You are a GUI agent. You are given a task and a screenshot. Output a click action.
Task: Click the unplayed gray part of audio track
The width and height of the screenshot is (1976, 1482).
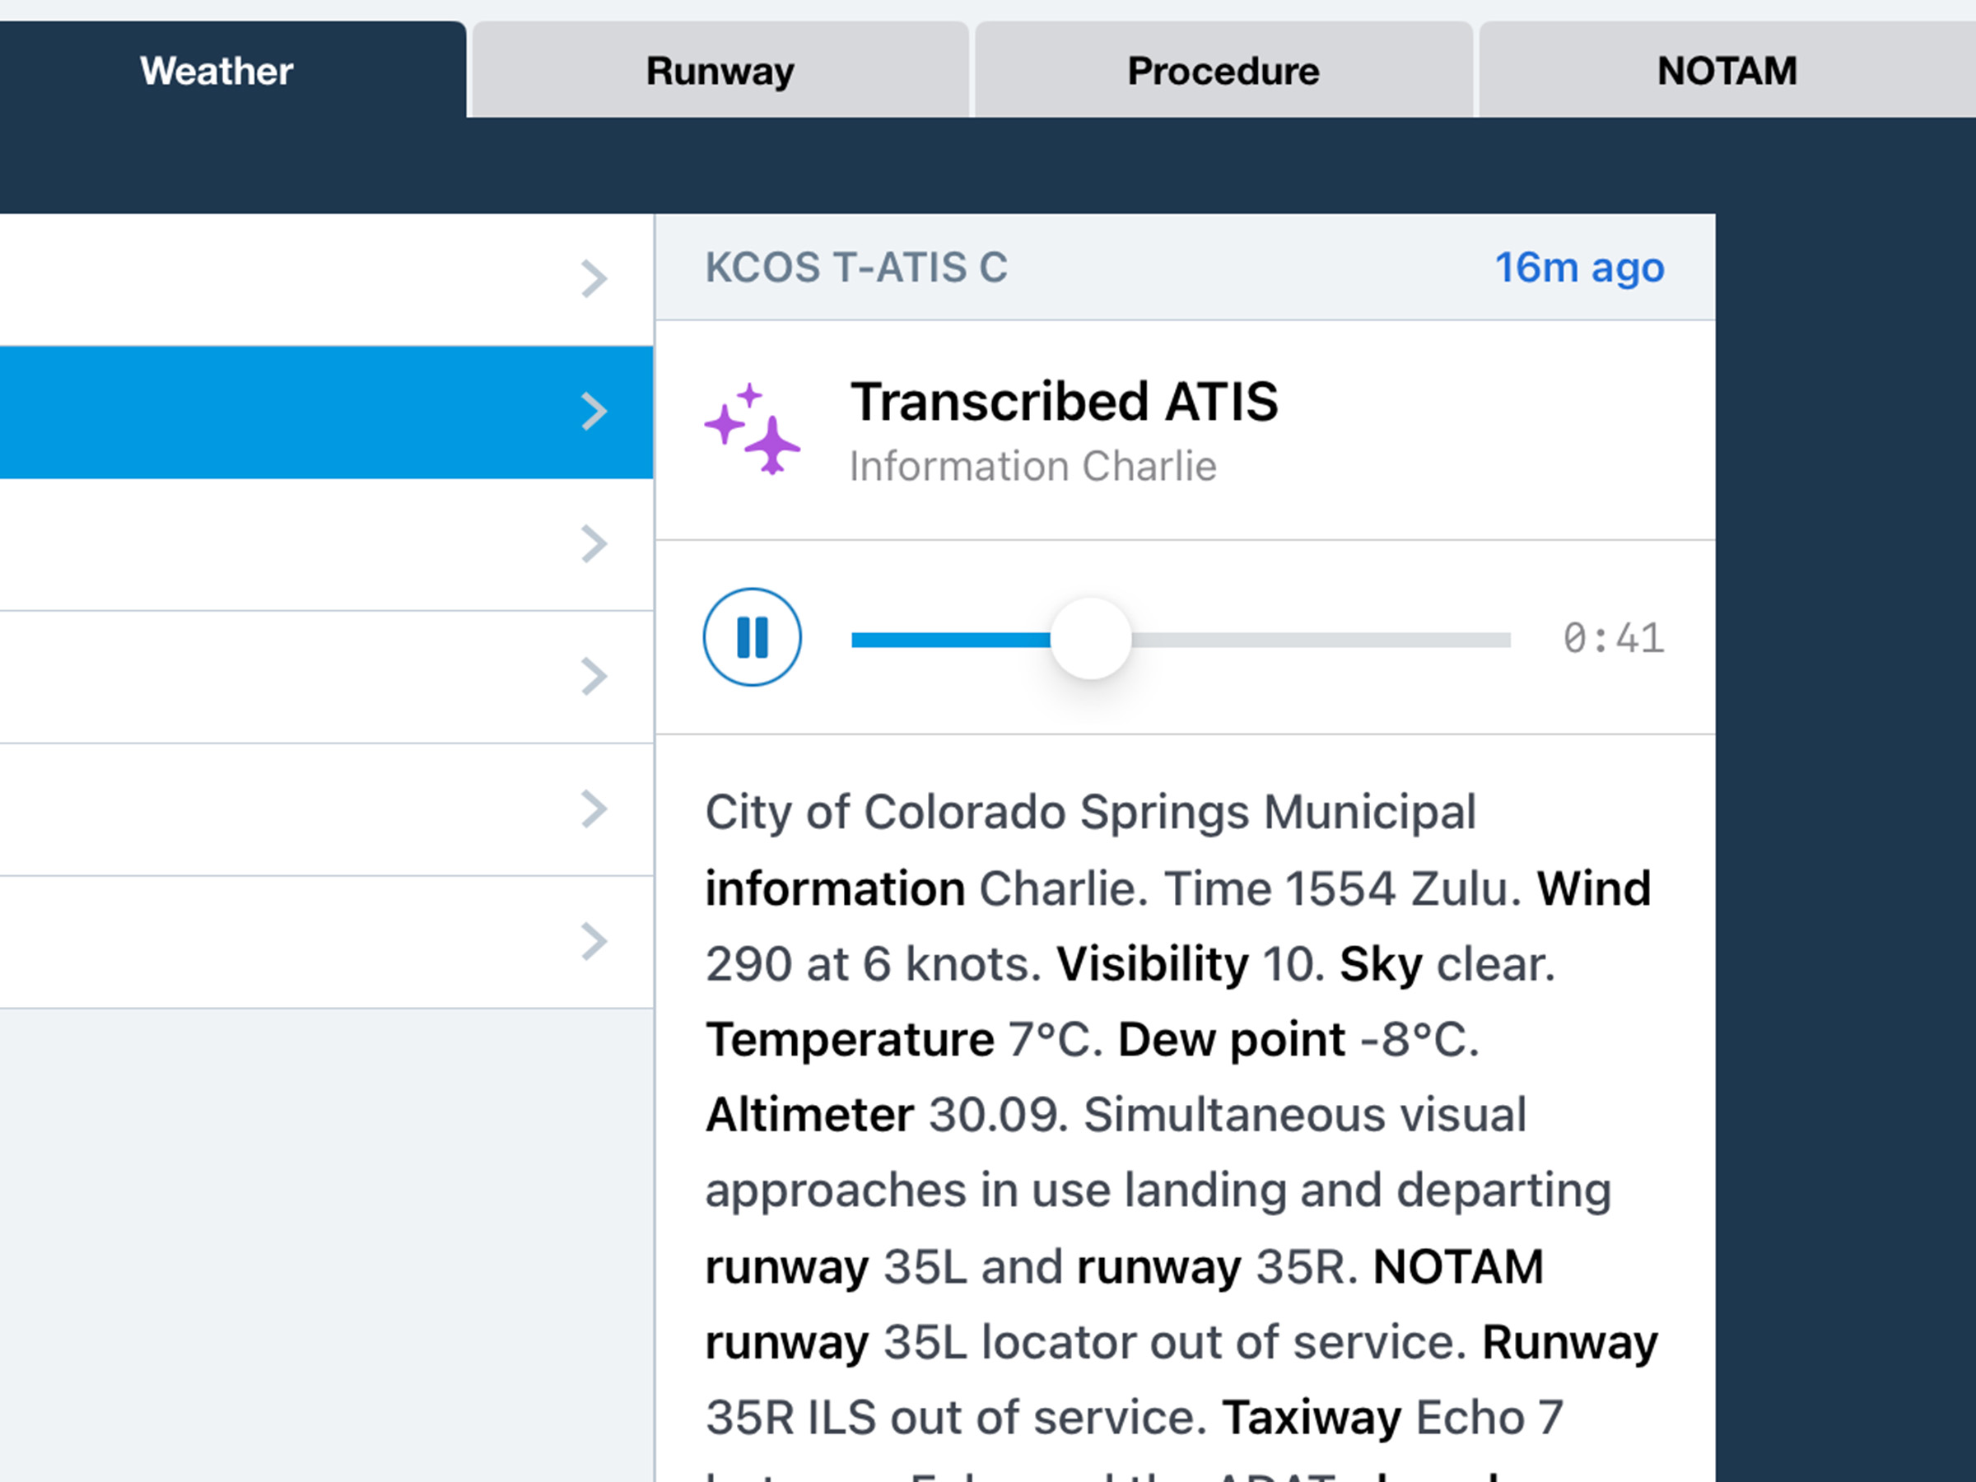pos(1322,640)
